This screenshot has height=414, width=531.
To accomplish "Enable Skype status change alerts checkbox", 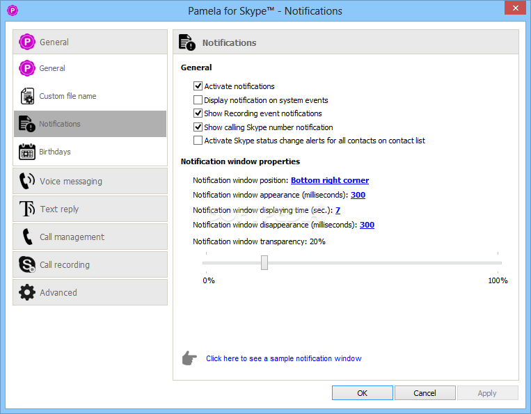I will click(x=198, y=140).
